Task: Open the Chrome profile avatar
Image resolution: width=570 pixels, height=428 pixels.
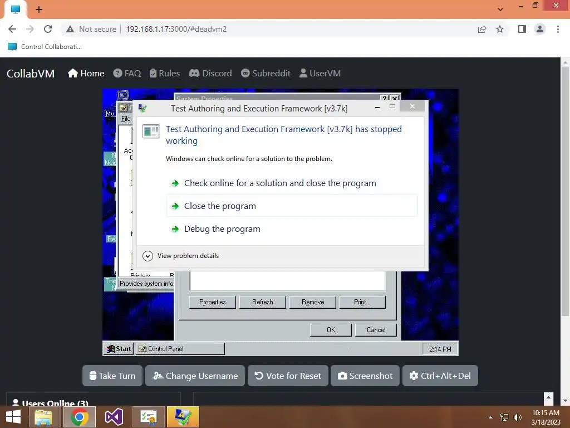Action: coord(540,29)
